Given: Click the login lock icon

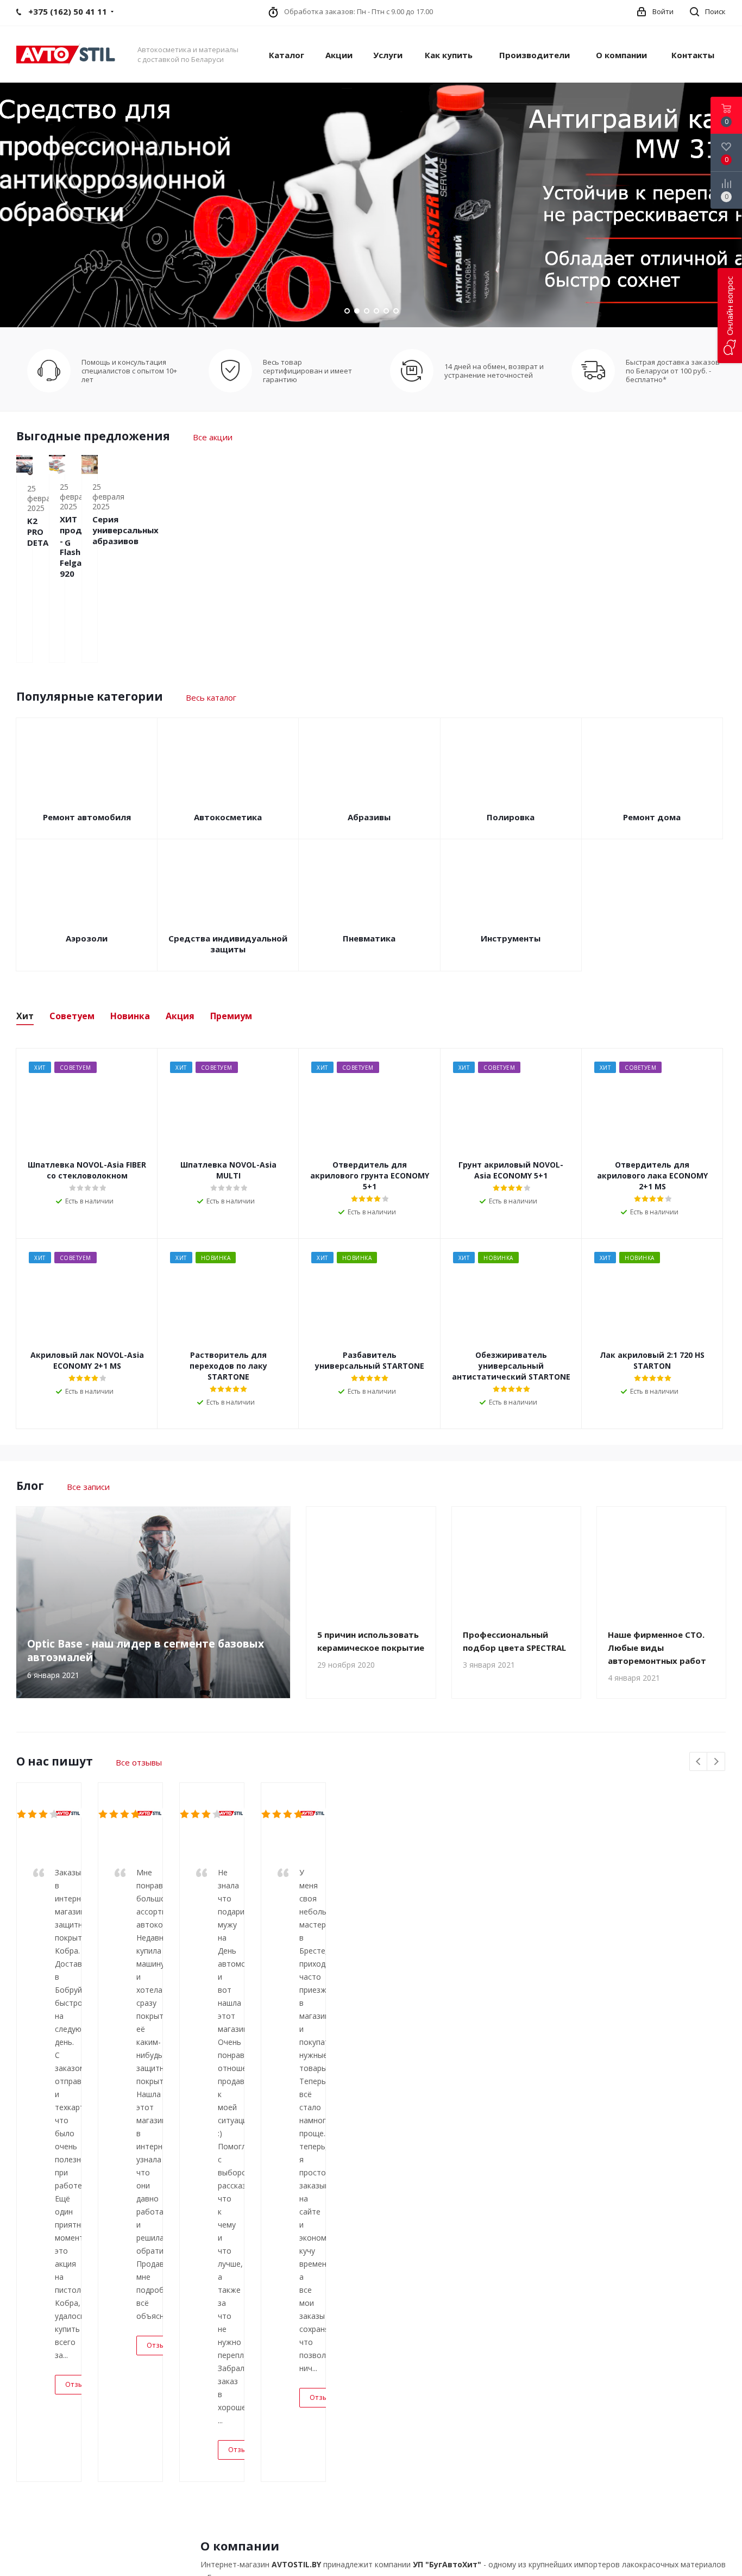Looking at the screenshot, I should pos(641,12).
